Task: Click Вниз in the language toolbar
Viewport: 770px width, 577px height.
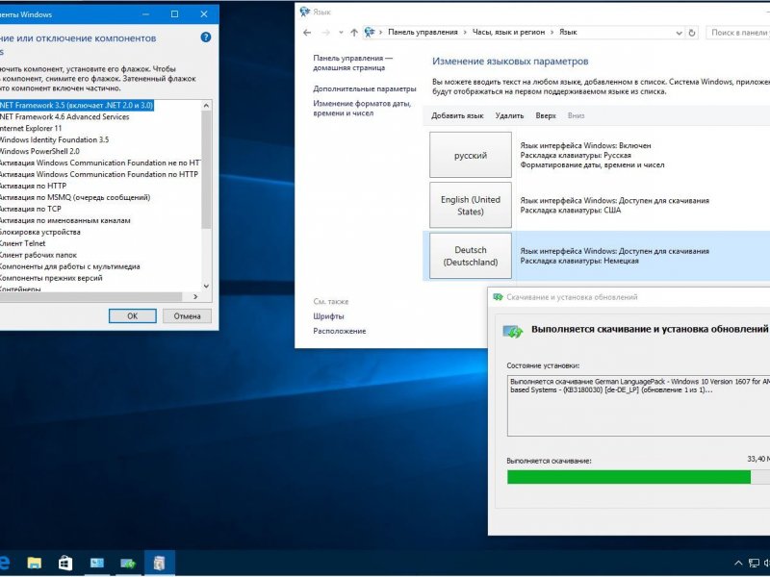Action: click(x=576, y=115)
